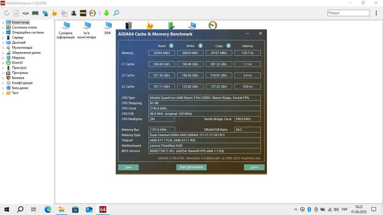Image resolution: width=383 pixels, height=215 pixels.
Task: Click the Motherboard Lenovo ThinkPad A285 field
Action: pos(205,146)
